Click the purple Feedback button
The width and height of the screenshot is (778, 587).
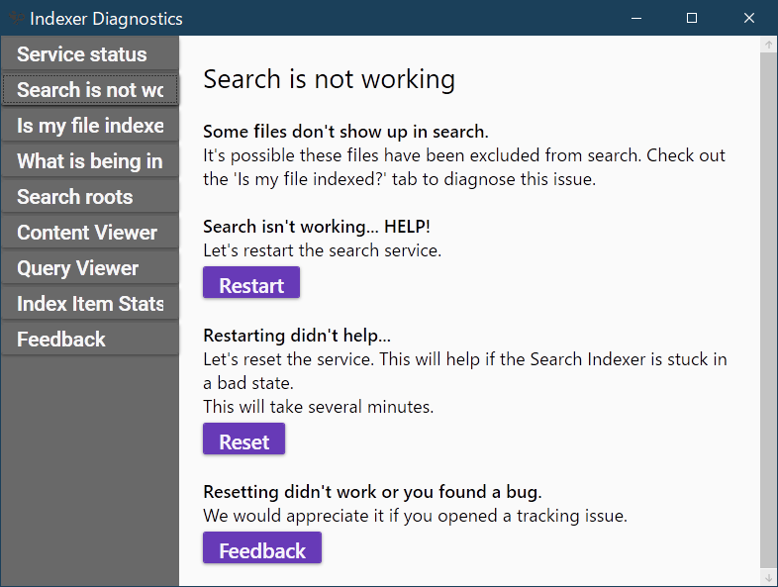(x=262, y=549)
